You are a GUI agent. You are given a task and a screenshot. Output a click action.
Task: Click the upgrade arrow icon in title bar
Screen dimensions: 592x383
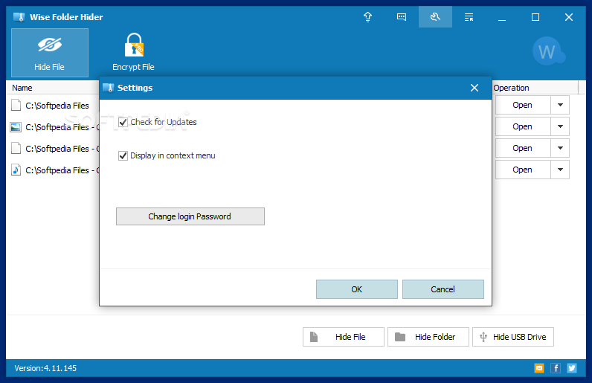coord(367,17)
